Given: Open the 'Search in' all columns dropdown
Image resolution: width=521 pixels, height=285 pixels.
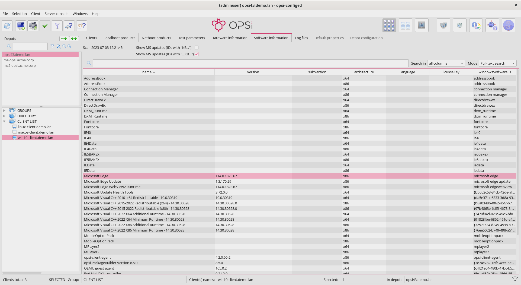Looking at the screenshot, I should click(446, 63).
